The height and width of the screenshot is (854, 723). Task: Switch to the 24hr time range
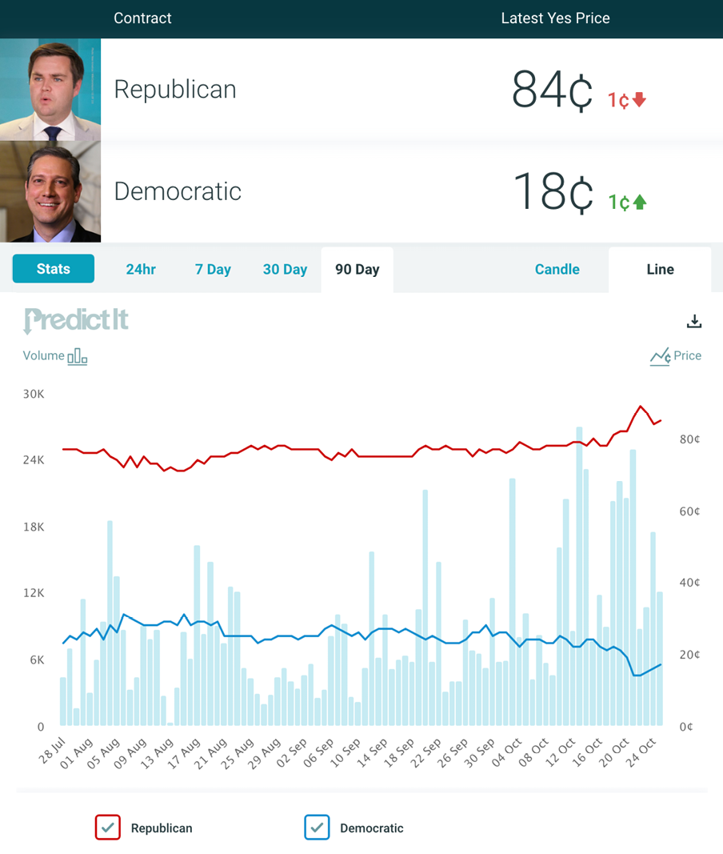click(x=141, y=270)
